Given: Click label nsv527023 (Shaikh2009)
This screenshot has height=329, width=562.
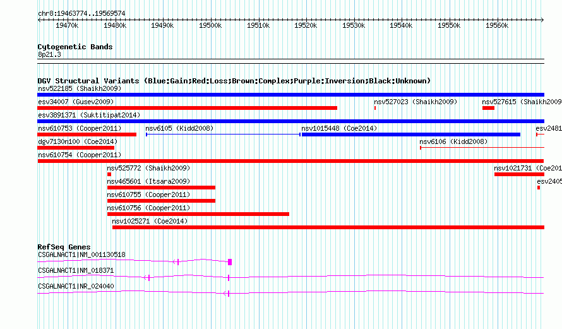Looking at the screenshot, I should pyautogui.click(x=416, y=102).
